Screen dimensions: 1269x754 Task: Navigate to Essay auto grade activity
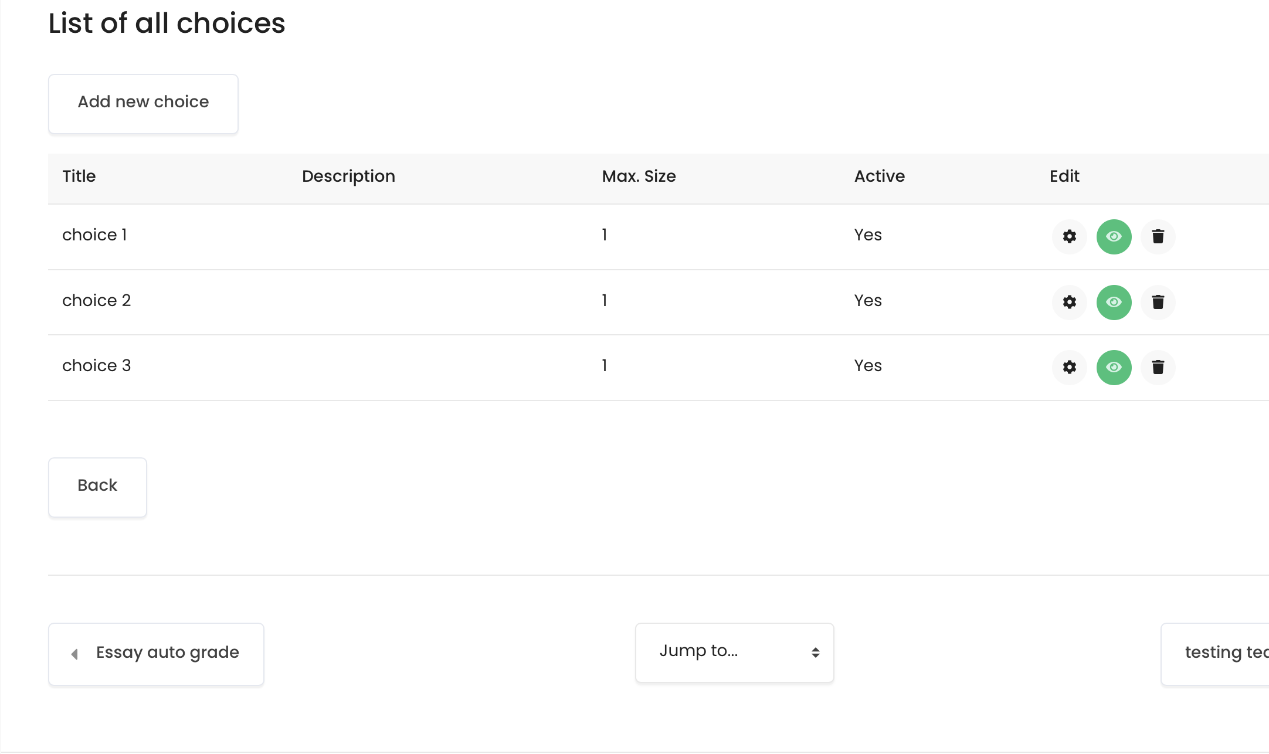click(156, 654)
